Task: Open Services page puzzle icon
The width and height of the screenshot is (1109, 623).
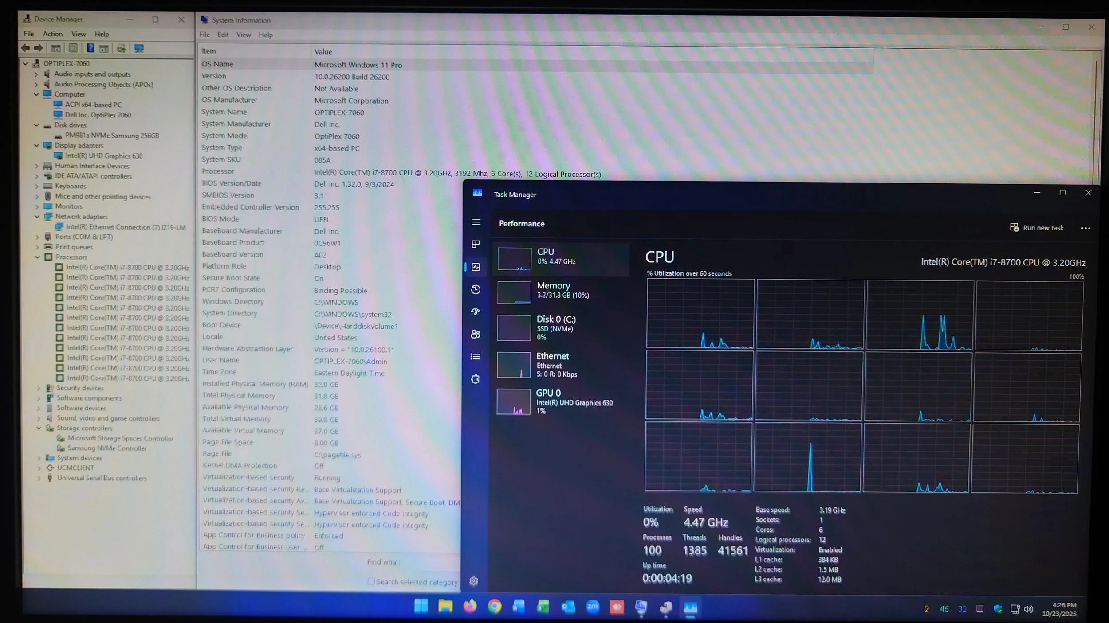Action: (475, 379)
